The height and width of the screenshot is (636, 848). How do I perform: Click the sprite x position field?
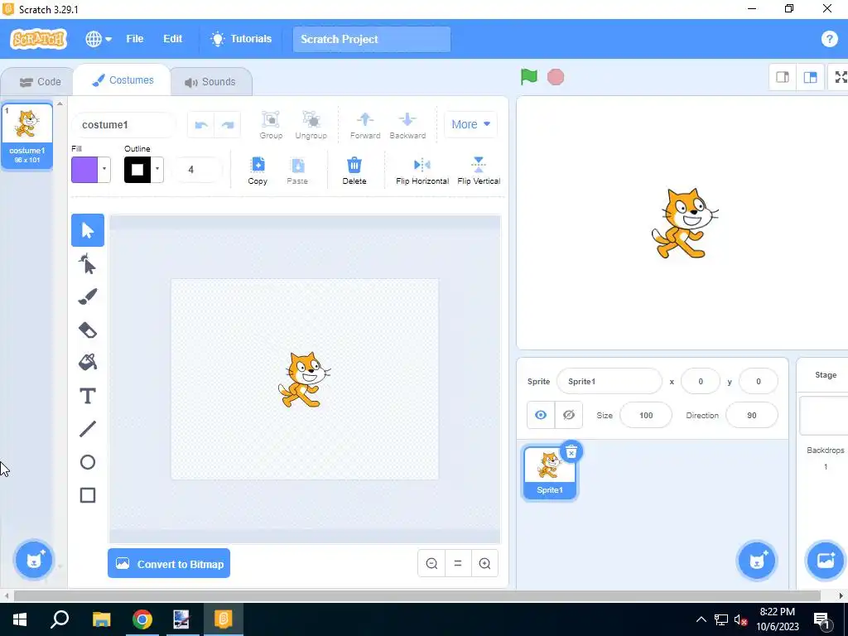coord(701,381)
